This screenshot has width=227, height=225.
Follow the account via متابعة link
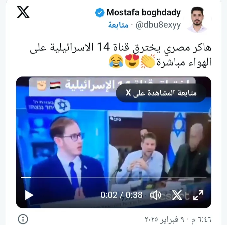pos(118,25)
